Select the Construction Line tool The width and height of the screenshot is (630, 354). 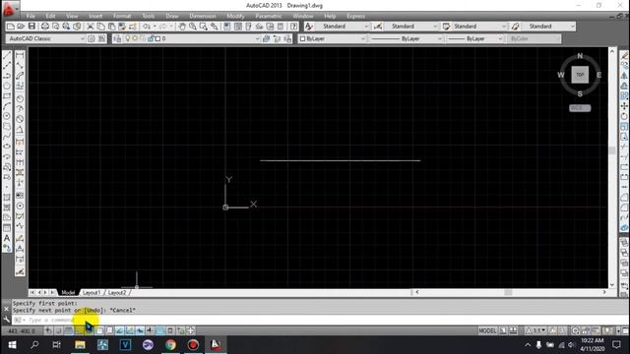[x=7, y=66]
